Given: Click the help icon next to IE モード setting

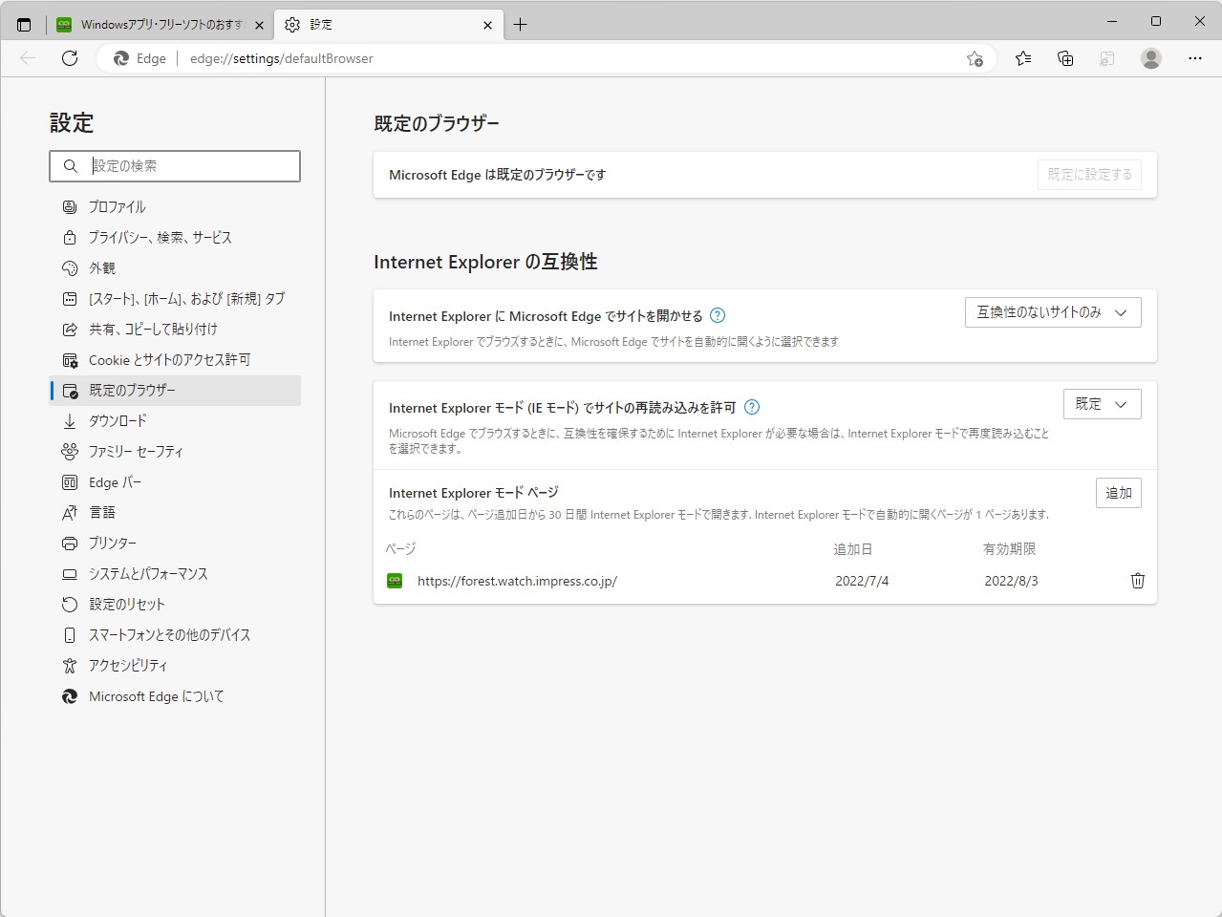Looking at the screenshot, I should [752, 407].
